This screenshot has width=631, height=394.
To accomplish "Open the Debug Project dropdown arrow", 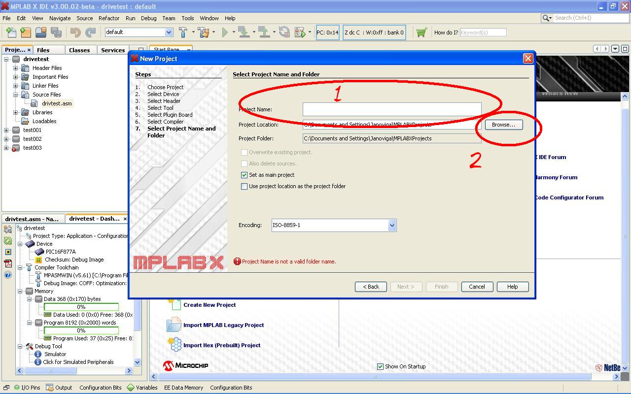I will click(310, 33).
